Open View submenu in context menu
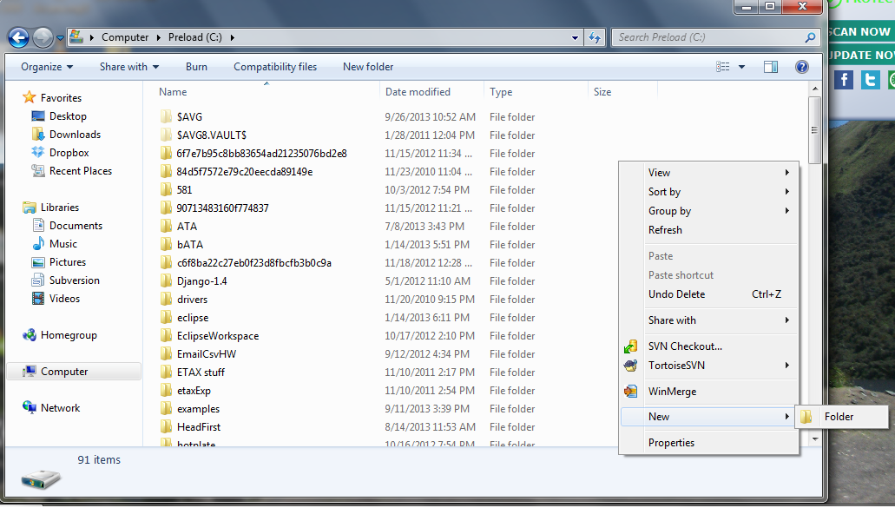Image resolution: width=895 pixels, height=521 pixels. (709, 173)
